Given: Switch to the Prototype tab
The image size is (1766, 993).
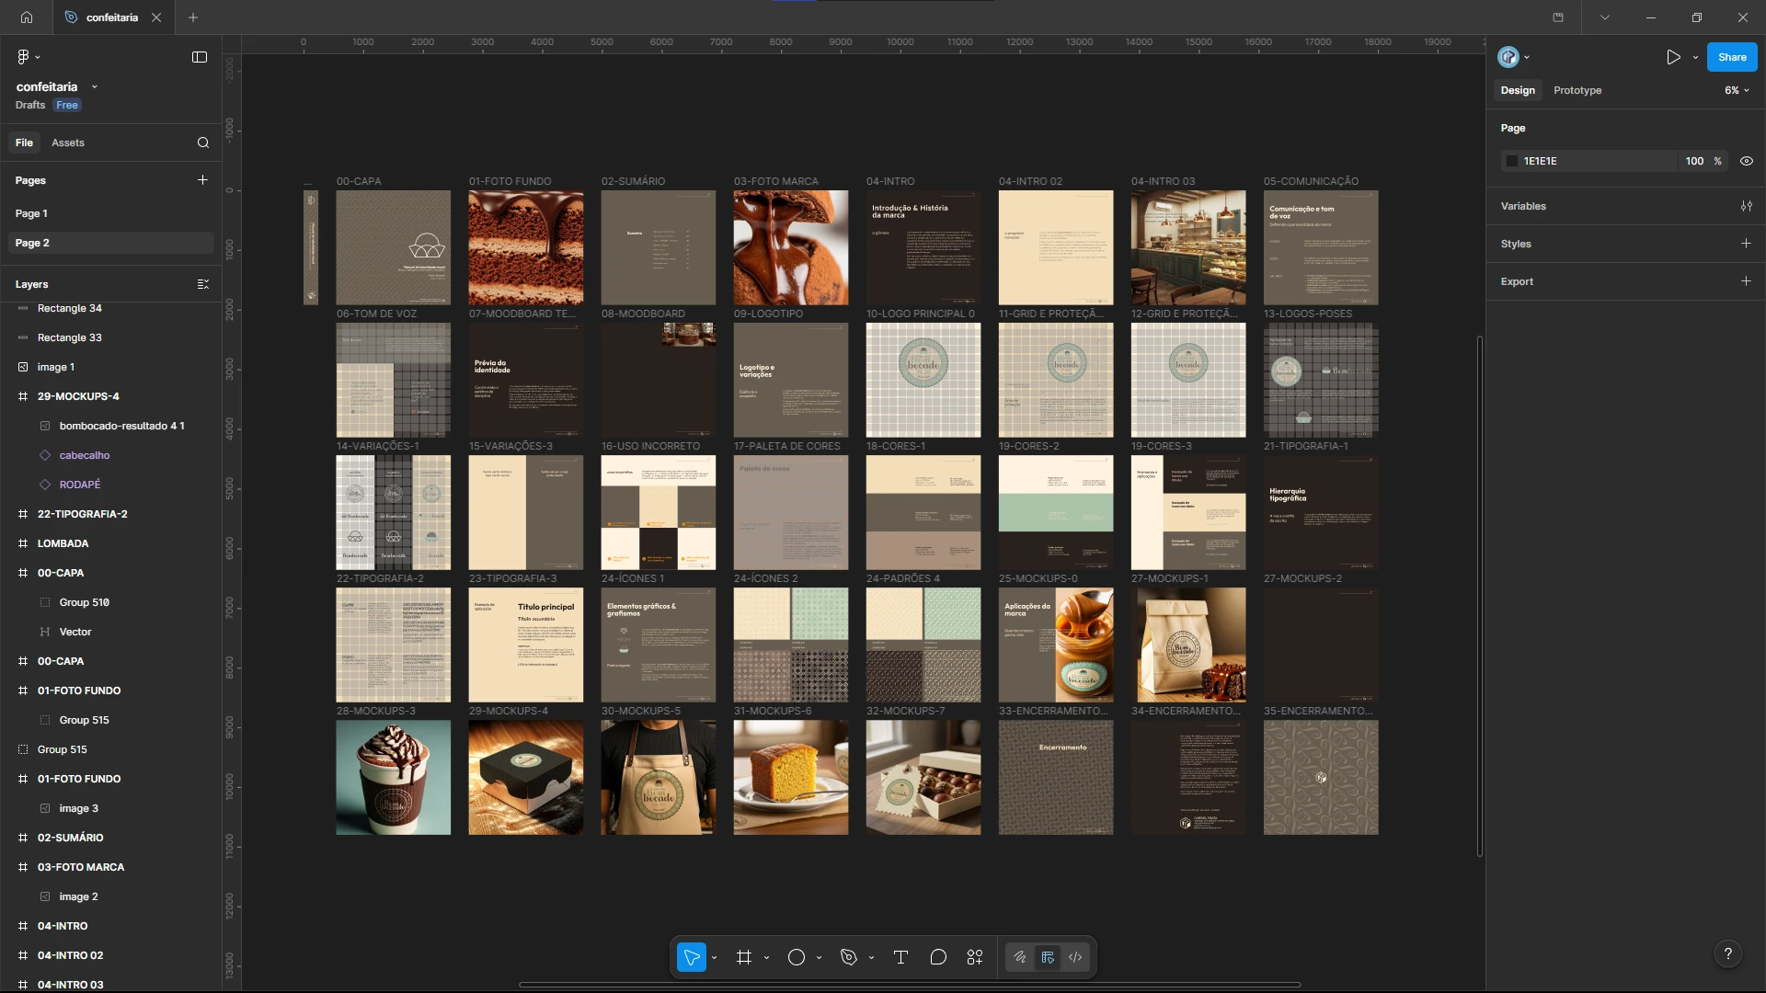Looking at the screenshot, I should click(x=1577, y=90).
